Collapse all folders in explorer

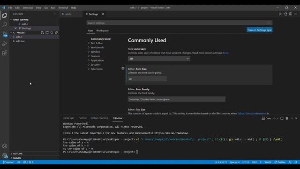click(56, 32)
